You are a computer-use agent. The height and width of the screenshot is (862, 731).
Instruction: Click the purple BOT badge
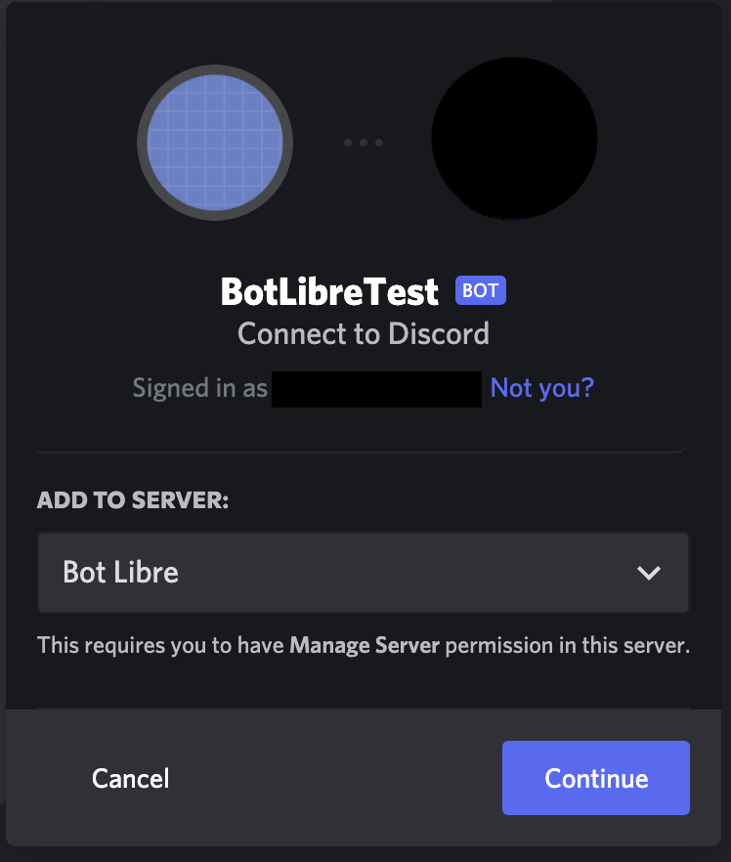(481, 290)
